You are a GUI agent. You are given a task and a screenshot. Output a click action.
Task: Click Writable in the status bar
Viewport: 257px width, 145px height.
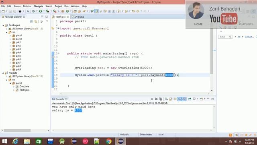124,135
